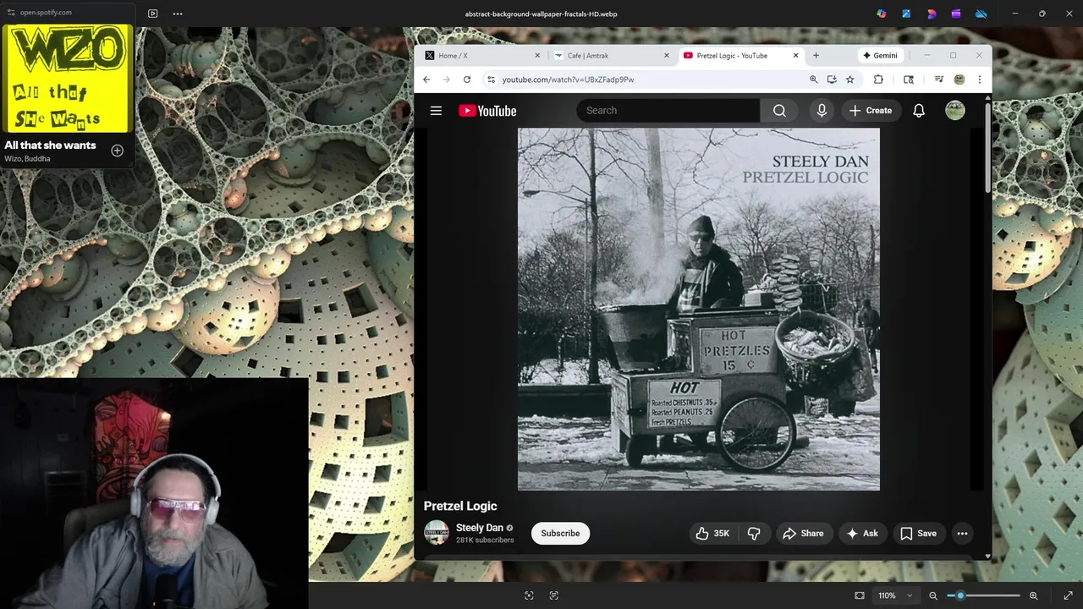1083x609 pixels.
Task: Click the OneDrive cloud icon in title bar
Action: tap(981, 14)
